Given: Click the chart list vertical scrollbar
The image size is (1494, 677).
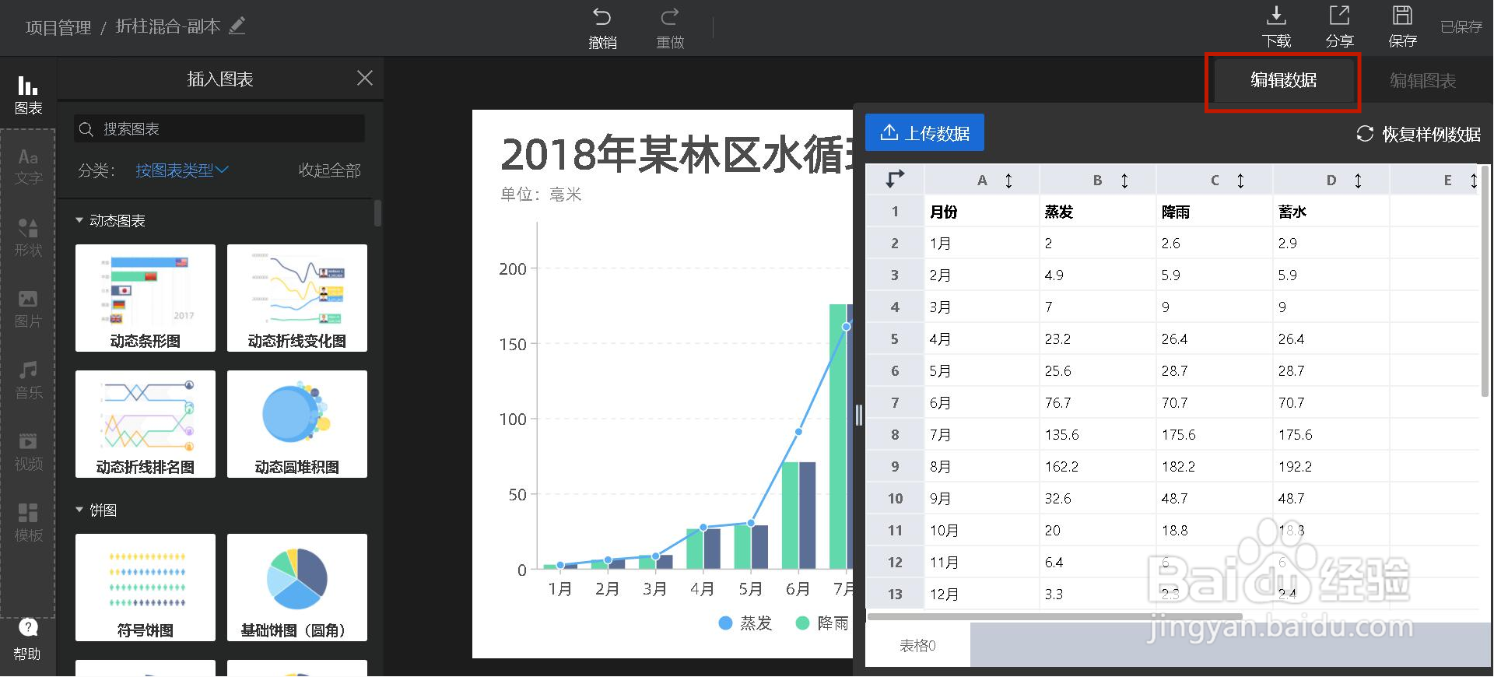Looking at the screenshot, I should 378,213.
